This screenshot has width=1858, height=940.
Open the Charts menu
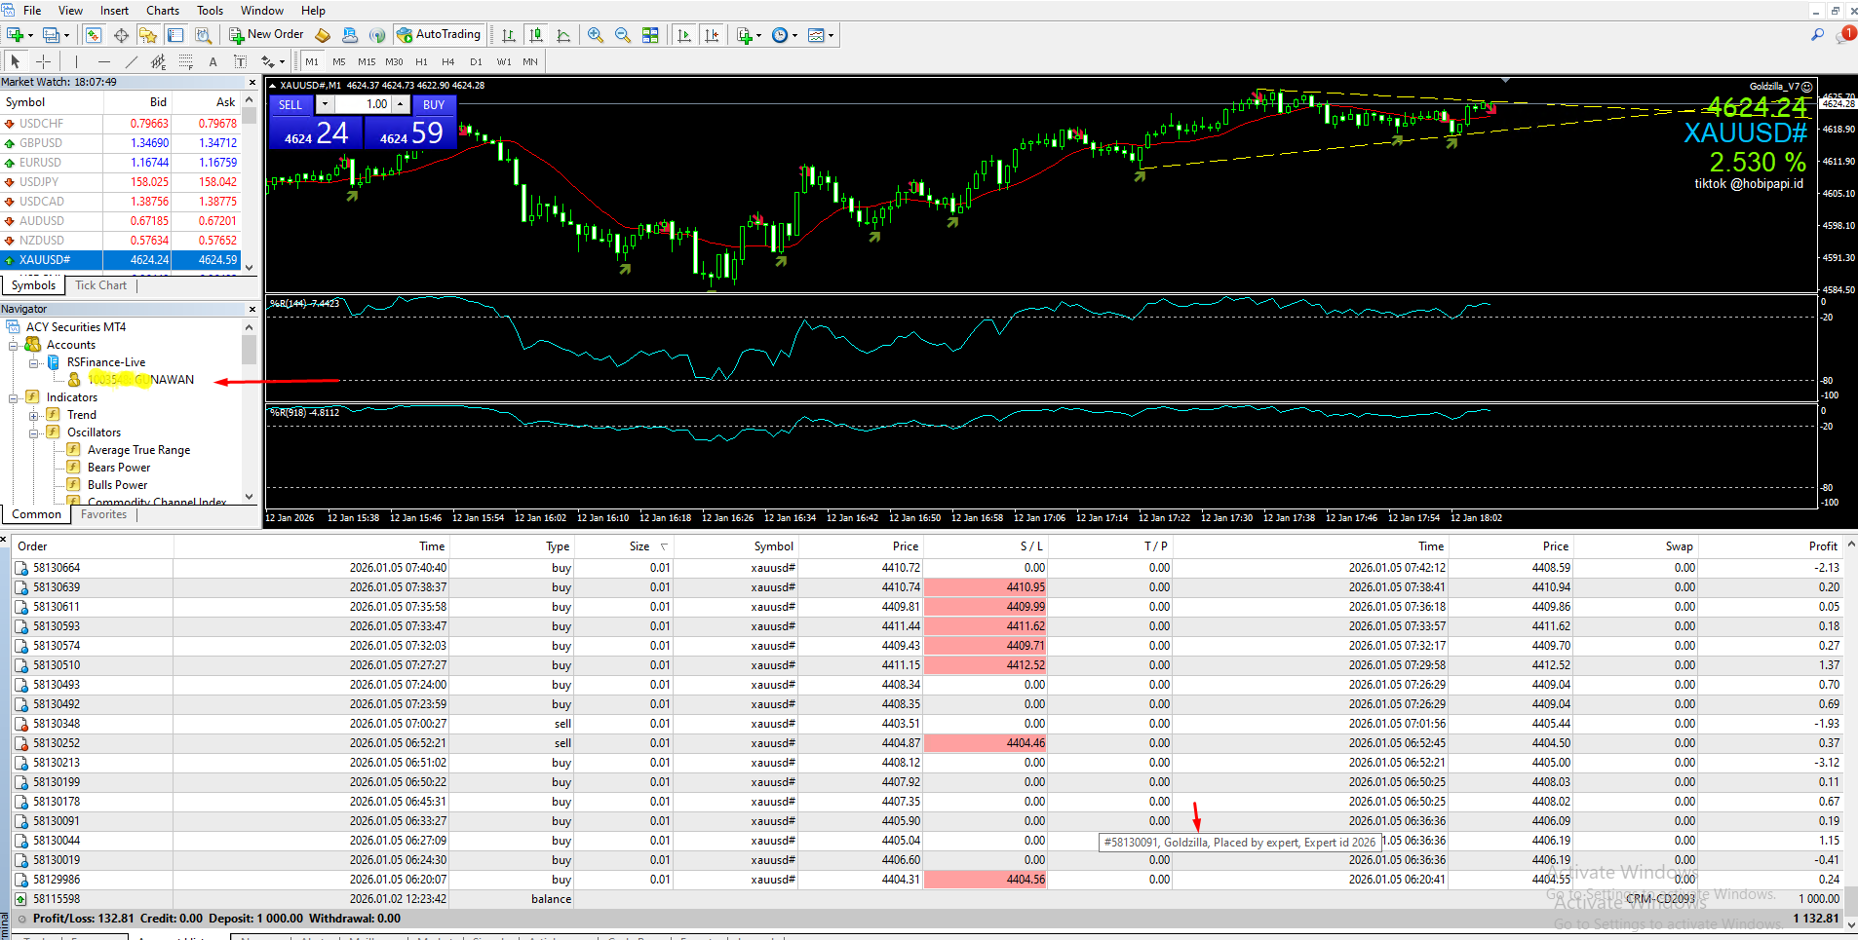(162, 11)
